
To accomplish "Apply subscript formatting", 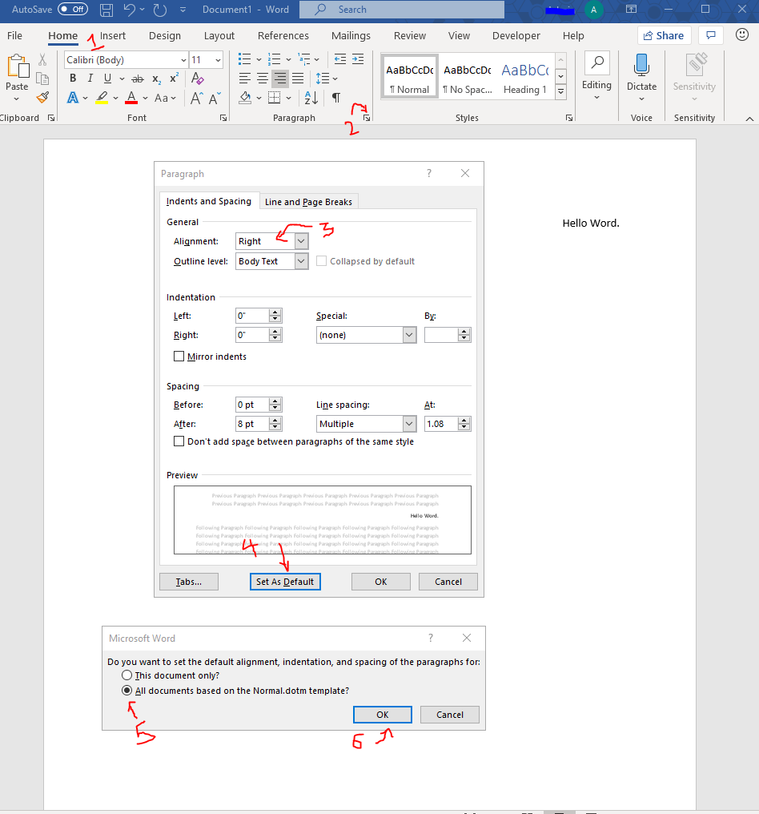I will 156,78.
